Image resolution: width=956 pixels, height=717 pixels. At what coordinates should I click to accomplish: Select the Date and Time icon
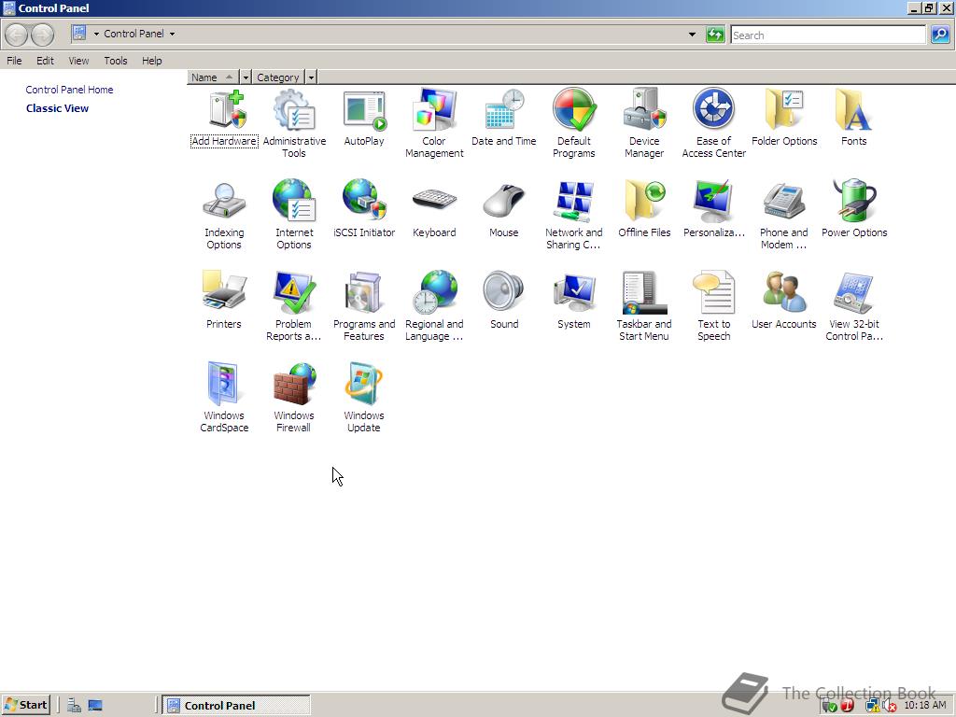click(x=503, y=119)
